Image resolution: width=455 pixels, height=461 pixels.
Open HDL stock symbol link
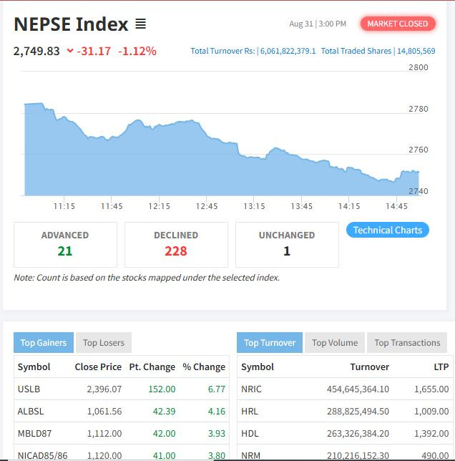[x=250, y=434]
